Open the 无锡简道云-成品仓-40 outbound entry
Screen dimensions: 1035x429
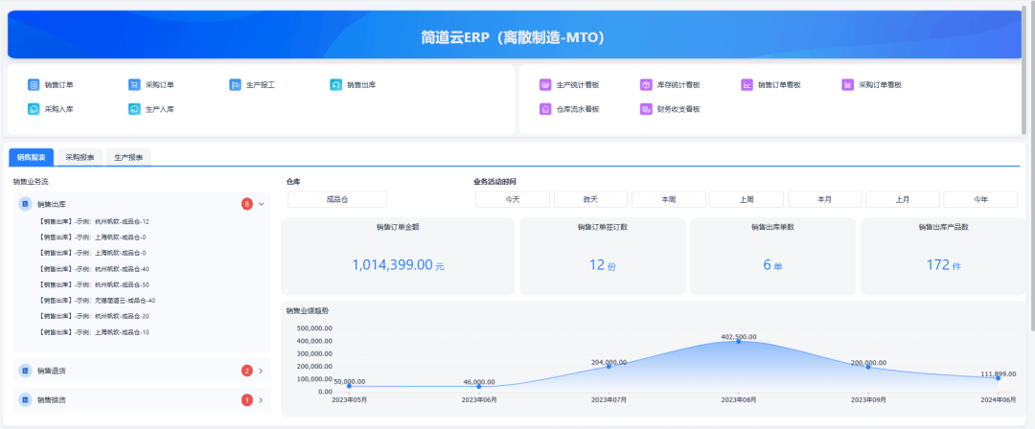tap(98, 301)
